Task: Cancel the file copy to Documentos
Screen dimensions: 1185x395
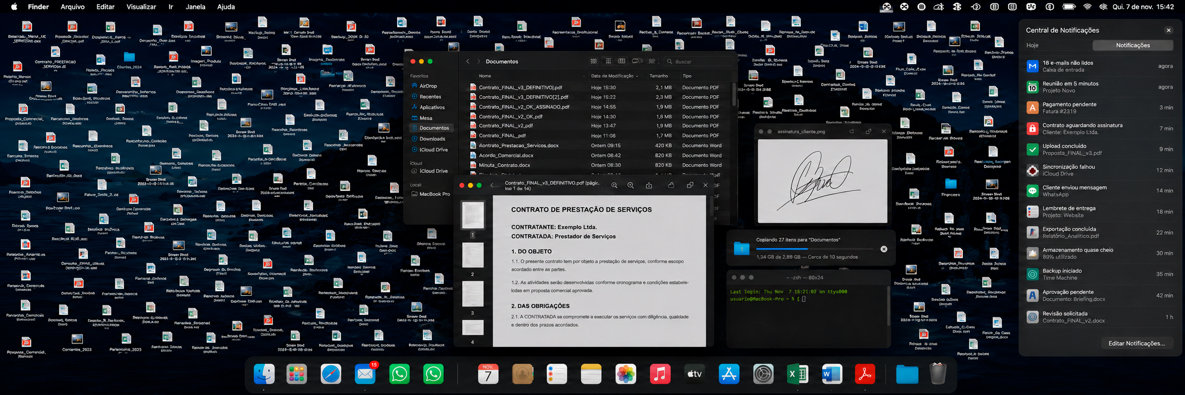Action: click(884, 249)
